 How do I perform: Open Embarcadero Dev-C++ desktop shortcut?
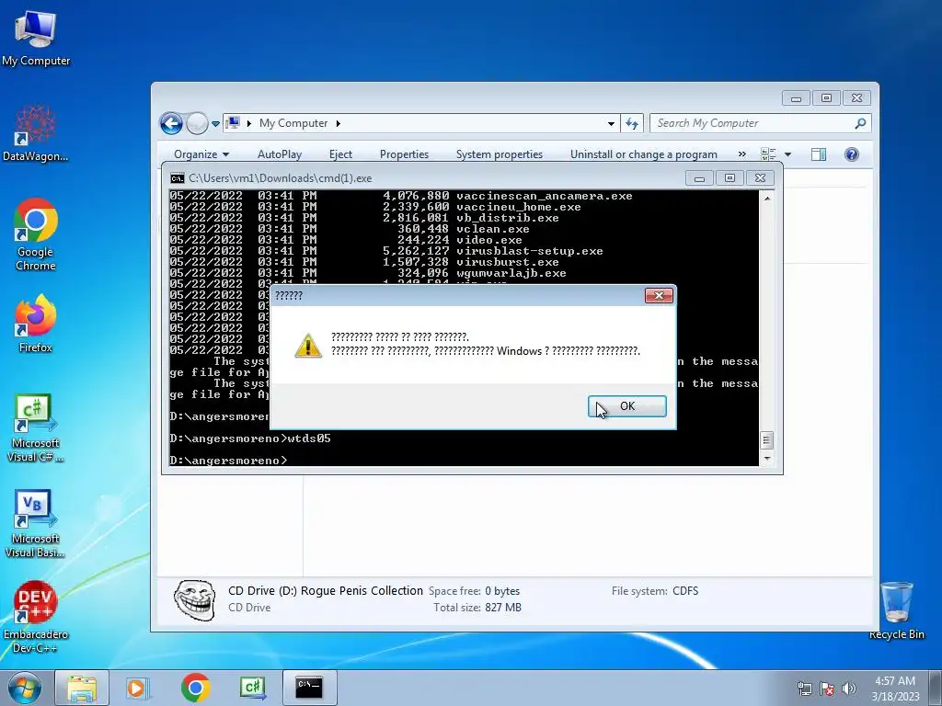tap(36, 617)
